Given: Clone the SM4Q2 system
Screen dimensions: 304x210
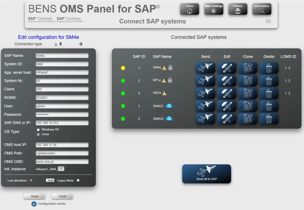Looking at the screenshot, I should click(x=248, y=119).
